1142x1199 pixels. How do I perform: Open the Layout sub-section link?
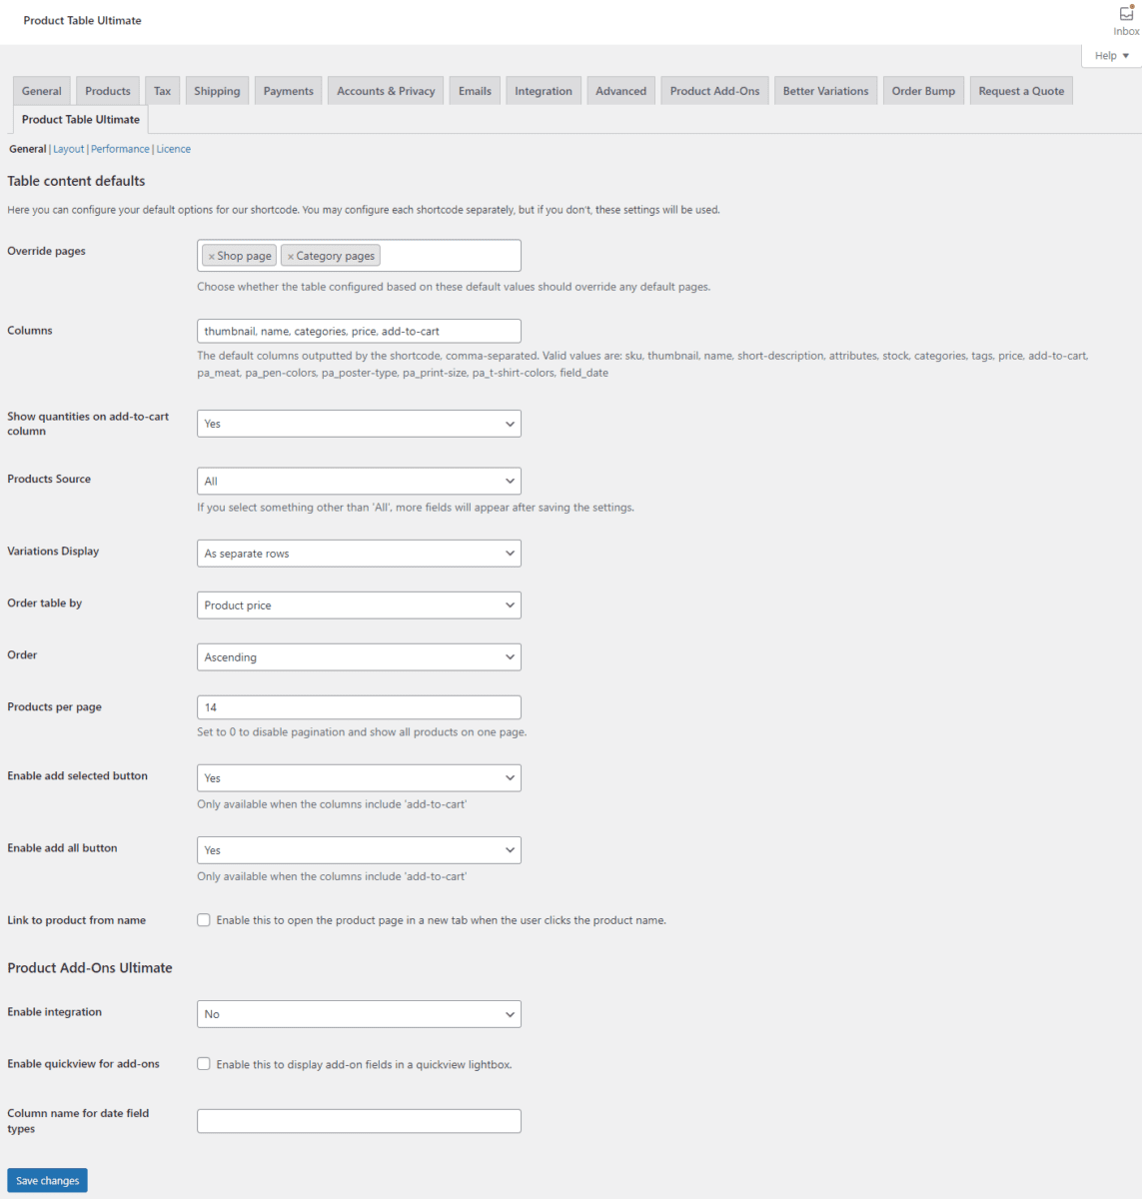click(69, 149)
